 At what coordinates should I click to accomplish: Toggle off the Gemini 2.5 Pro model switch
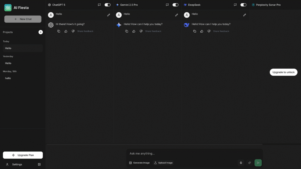click(175, 5)
